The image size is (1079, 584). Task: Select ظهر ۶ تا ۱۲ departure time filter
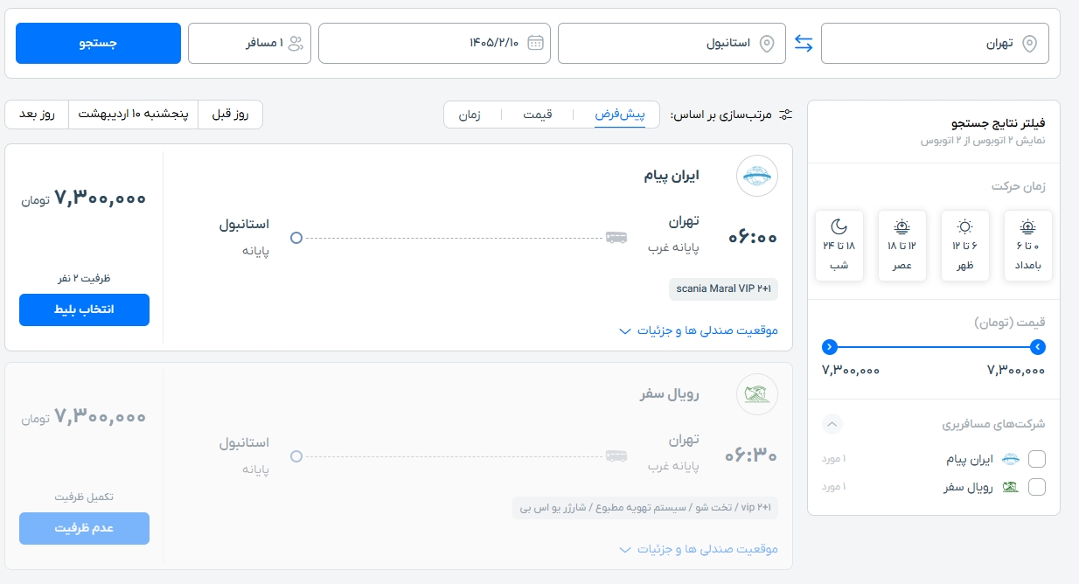[x=965, y=246]
